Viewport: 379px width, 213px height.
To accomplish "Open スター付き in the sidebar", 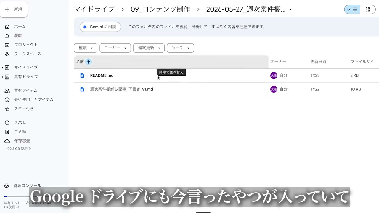I will 24,109.
